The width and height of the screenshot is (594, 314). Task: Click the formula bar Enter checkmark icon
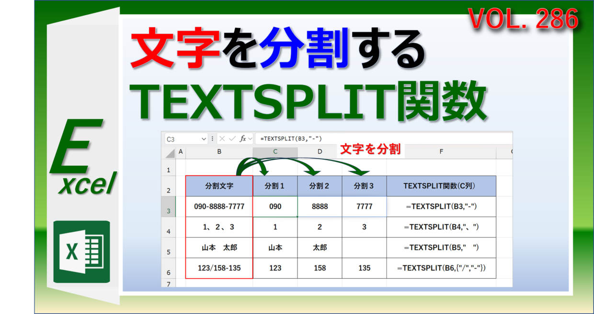(232, 139)
